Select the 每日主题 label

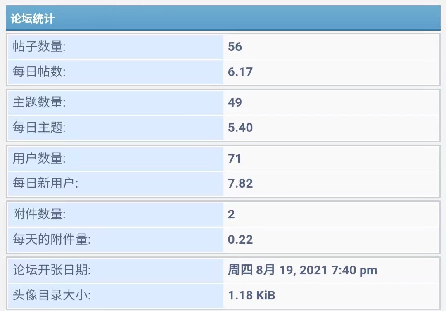coord(39,128)
